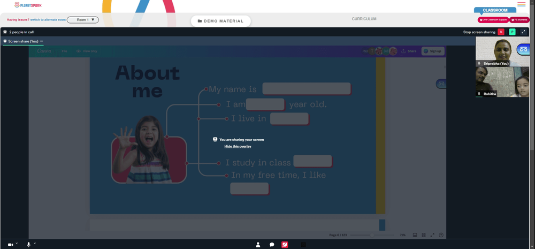Viewport: 535px width, 249px height.
Task: Adjust the Canva zoom slider
Action: [x=372, y=235]
